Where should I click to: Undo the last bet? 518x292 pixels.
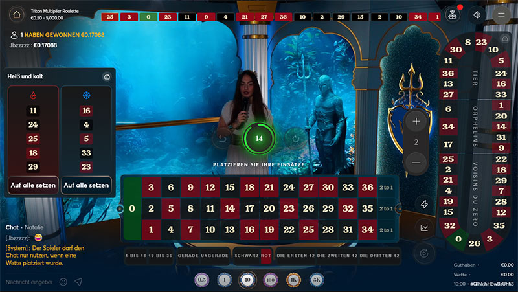tap(223, 138)
